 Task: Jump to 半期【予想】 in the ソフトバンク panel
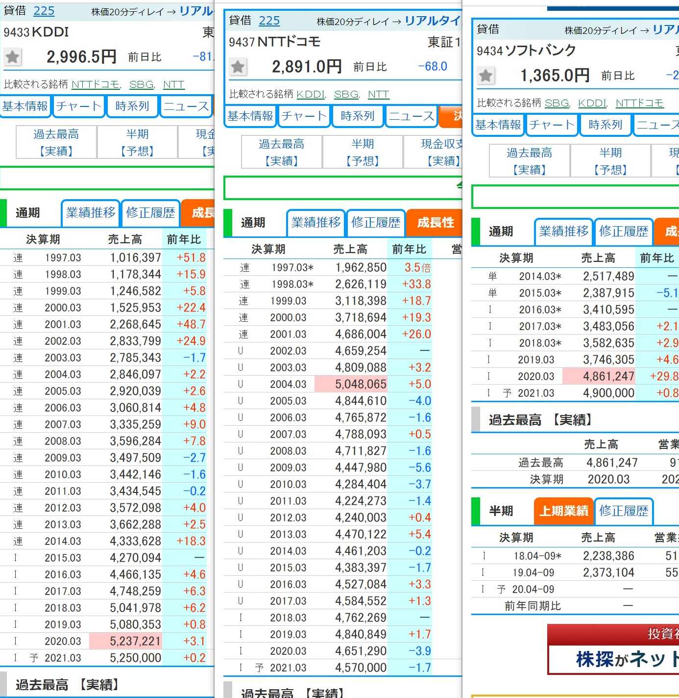(611, 161)
